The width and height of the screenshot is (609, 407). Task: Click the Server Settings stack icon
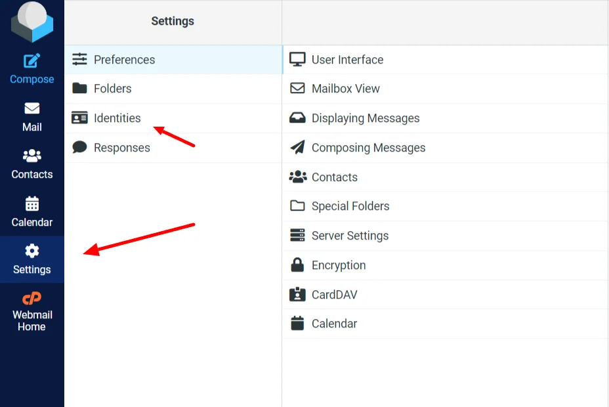click(299, 236)
